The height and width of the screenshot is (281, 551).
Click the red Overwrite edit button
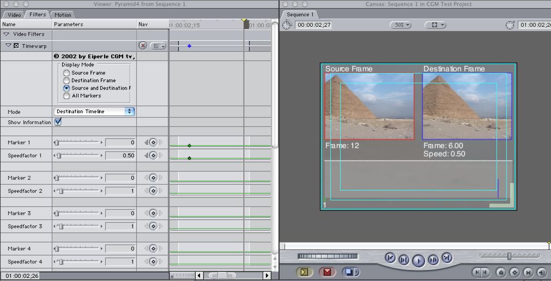(327, 272)
